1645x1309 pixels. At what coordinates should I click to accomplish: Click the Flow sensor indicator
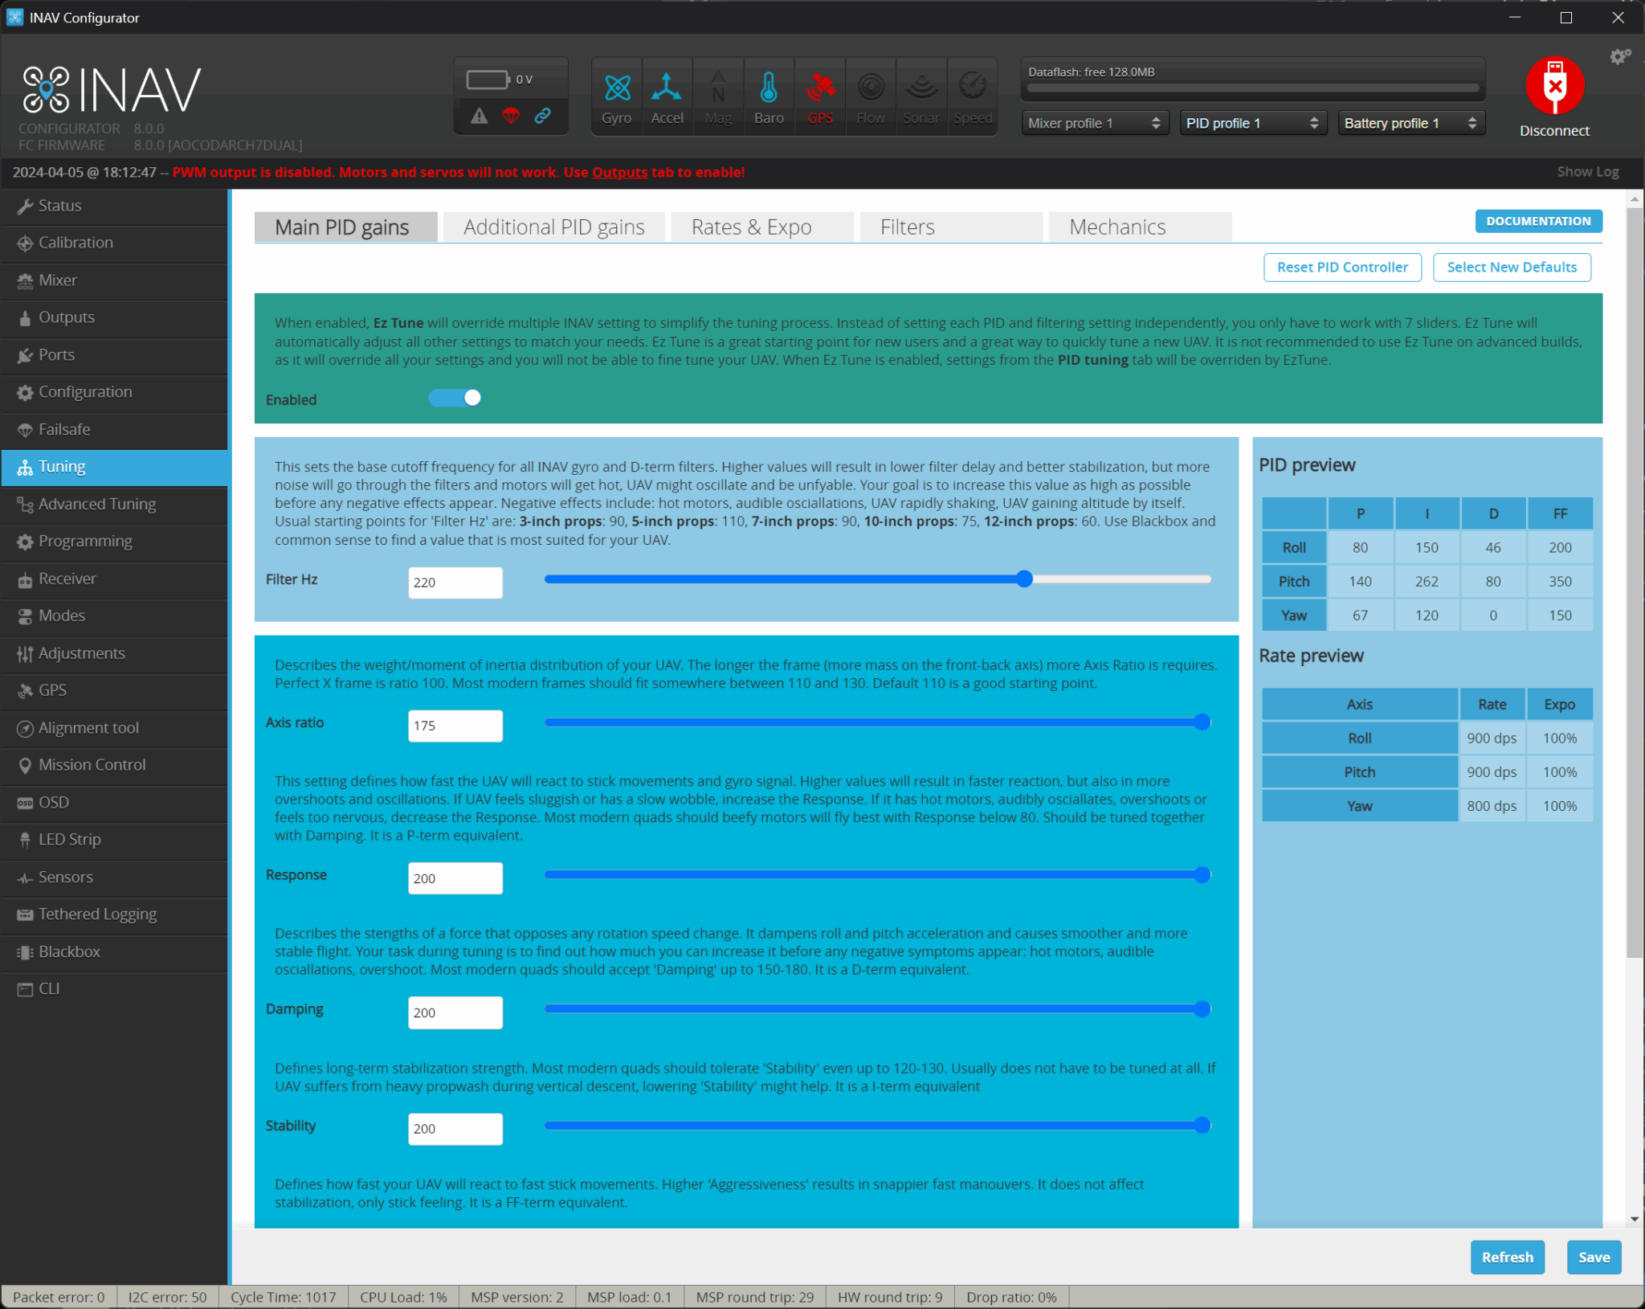point(871,95)
